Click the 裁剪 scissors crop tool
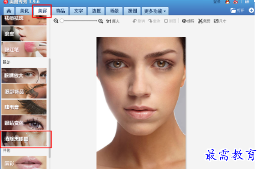The width and height of the screenshot is (260, 169). (204, 21)
